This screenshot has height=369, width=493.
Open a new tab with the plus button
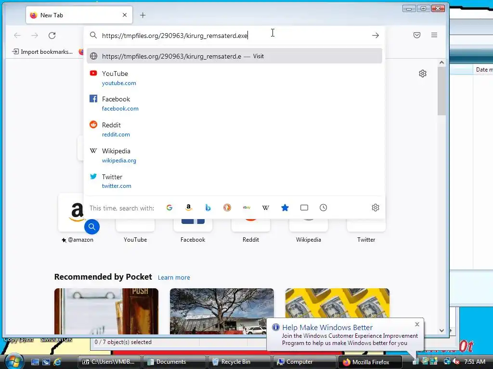tap(143, 15)
